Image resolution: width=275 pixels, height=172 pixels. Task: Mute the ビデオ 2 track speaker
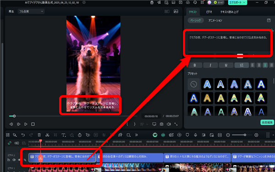[14, 160]
